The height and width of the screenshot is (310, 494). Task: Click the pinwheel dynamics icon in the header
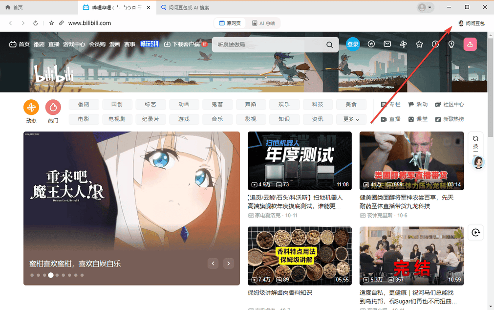coord(403,44)
